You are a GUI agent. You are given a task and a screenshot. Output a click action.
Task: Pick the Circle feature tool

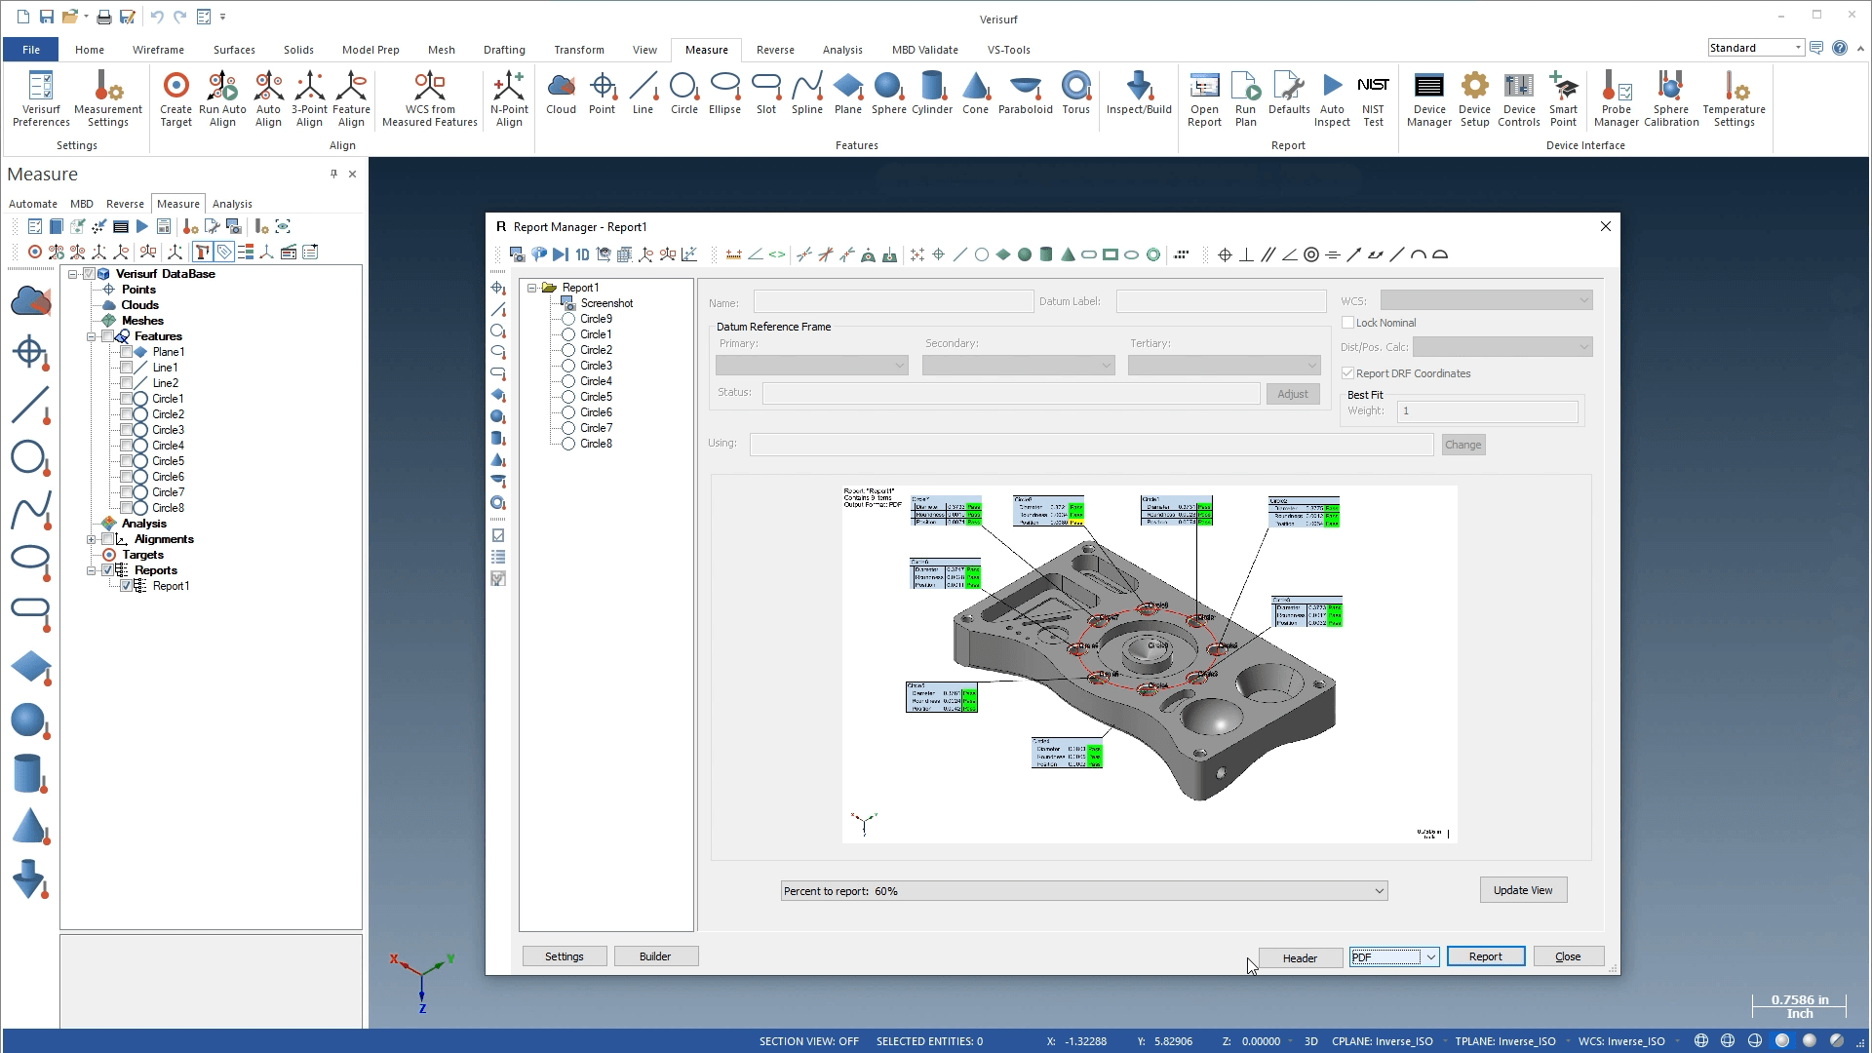684,94
